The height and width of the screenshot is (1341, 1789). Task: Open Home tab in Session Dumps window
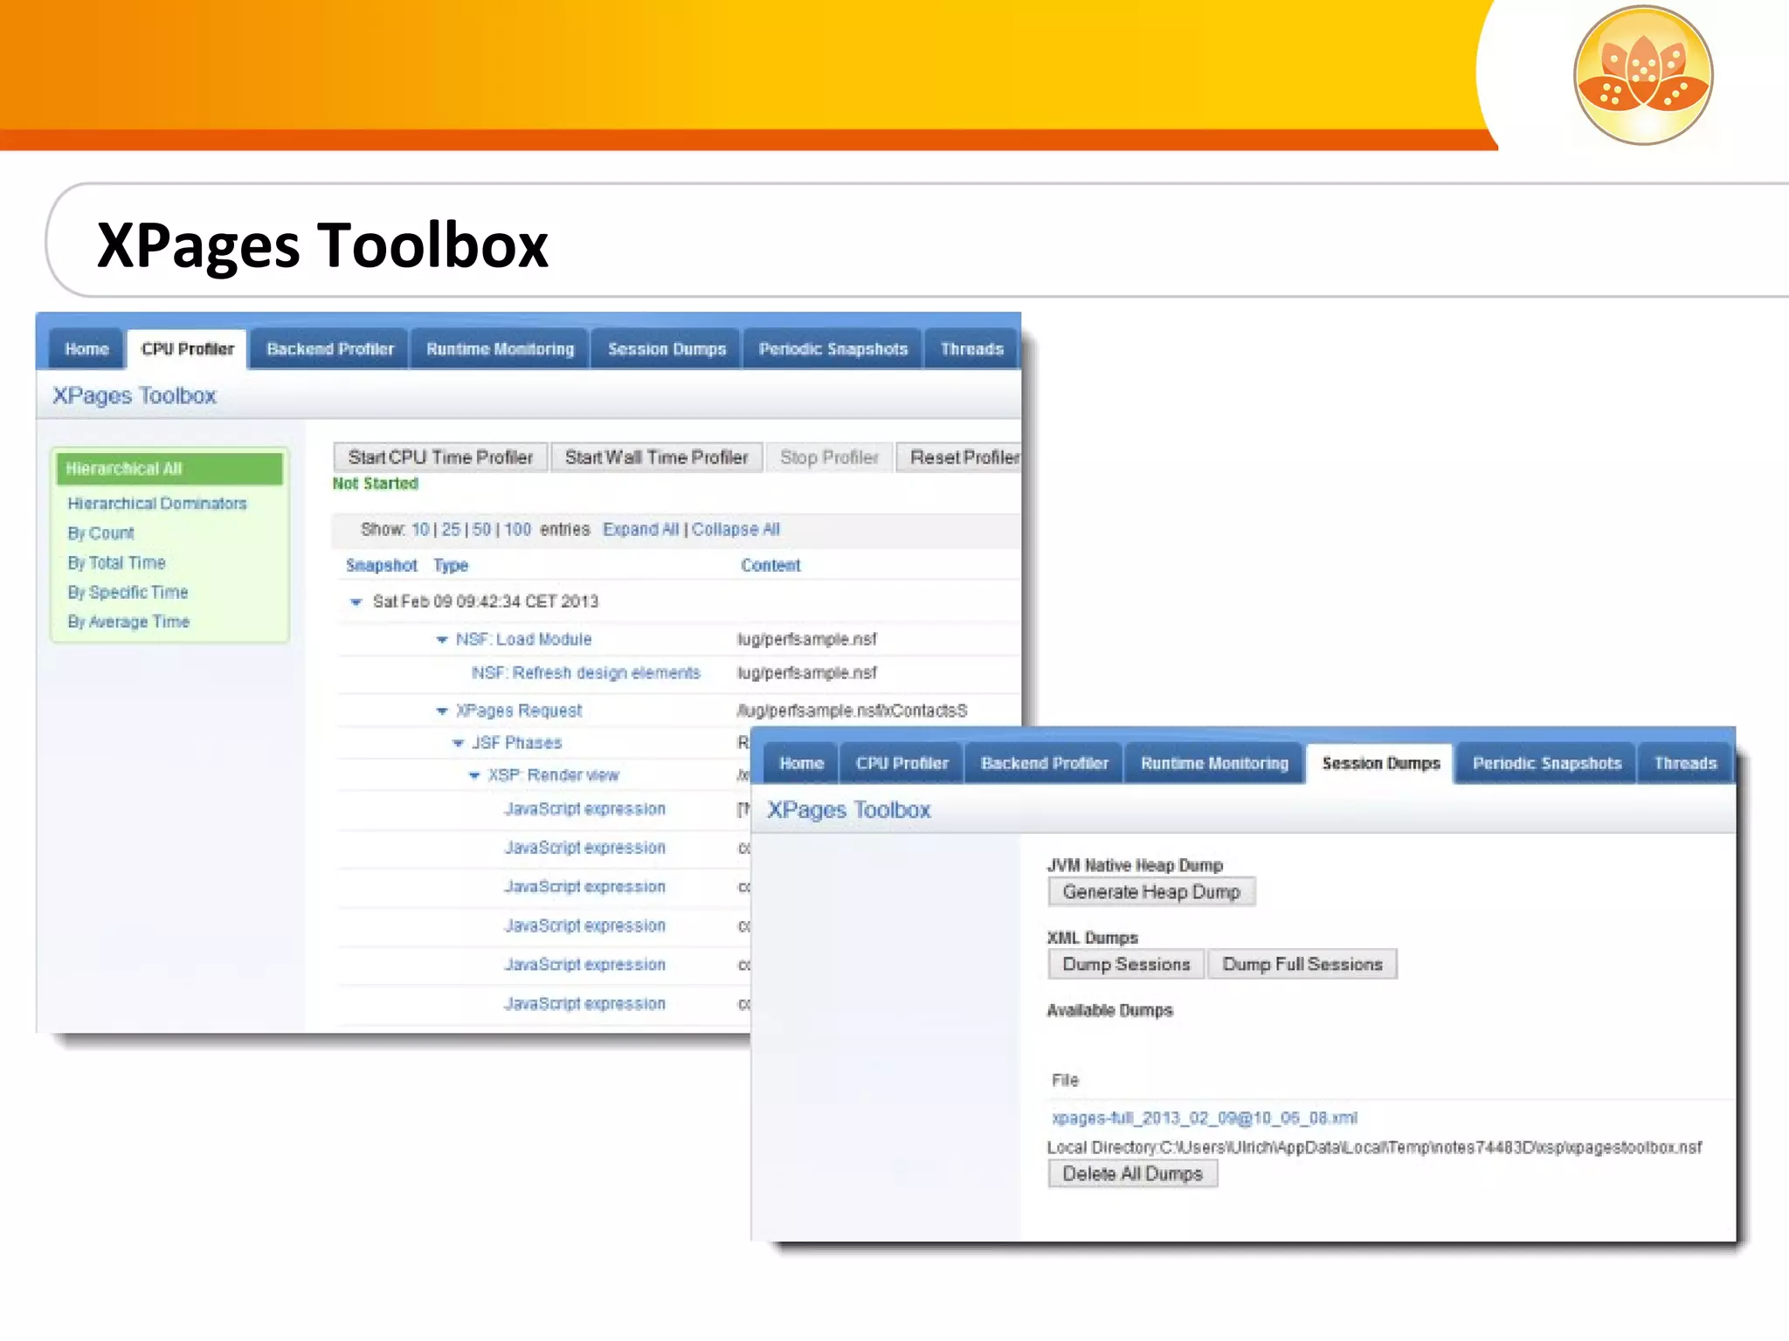(801, 763)
